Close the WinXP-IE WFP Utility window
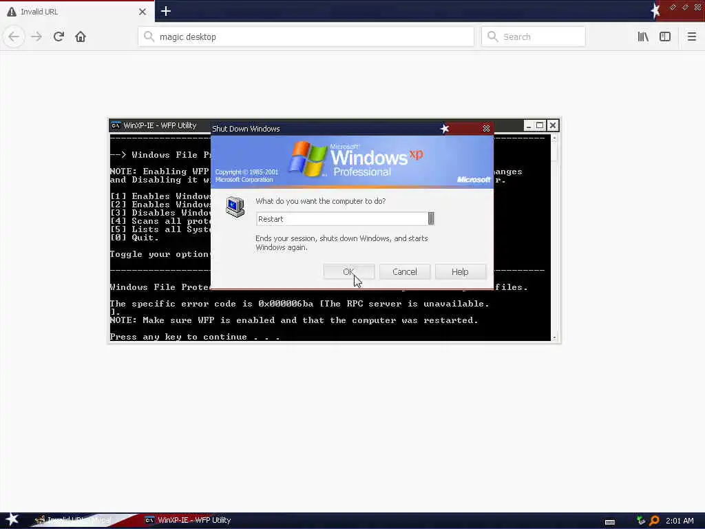This screenshot has height=529, width=705. coord(553,125)
